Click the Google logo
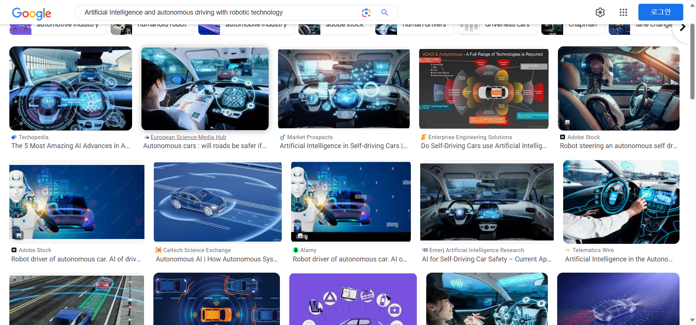 point(32,13)
